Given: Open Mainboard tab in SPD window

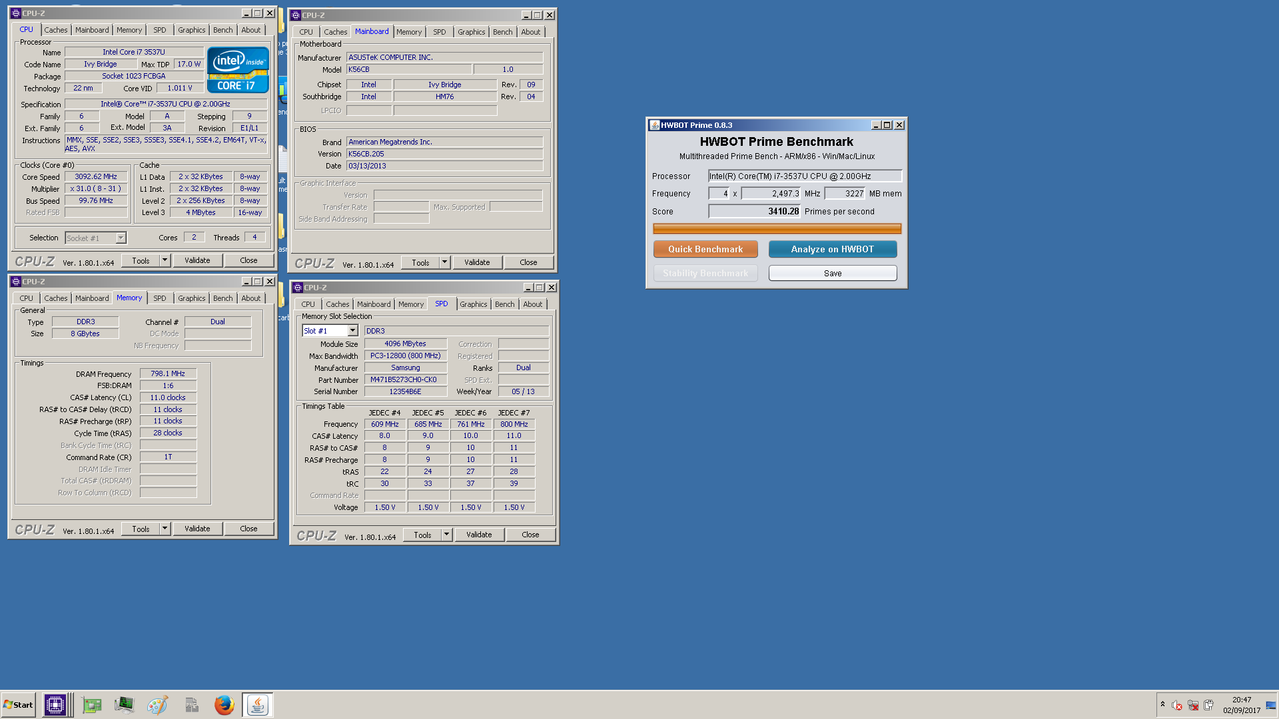Looking at the screenshot, I should [374, 304].
